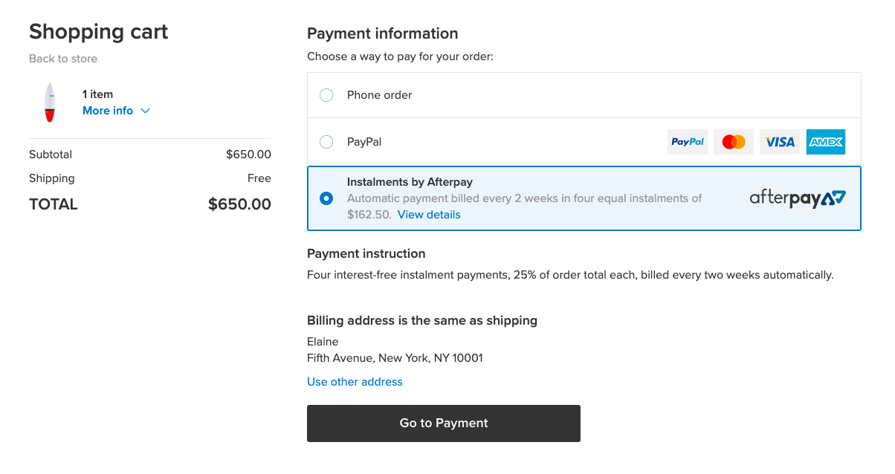895x474 pixels.
Task: Select the PayPal radio button
Action: click(x=326, y=142)
